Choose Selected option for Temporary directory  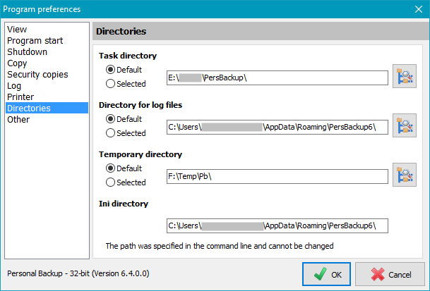pyautogui.click(x=126, y=182)
